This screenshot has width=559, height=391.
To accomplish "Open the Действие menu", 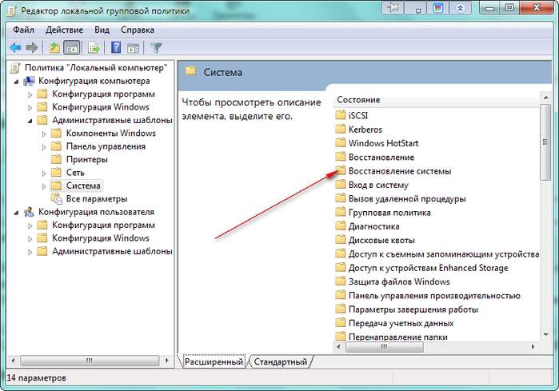I will 64,30.
